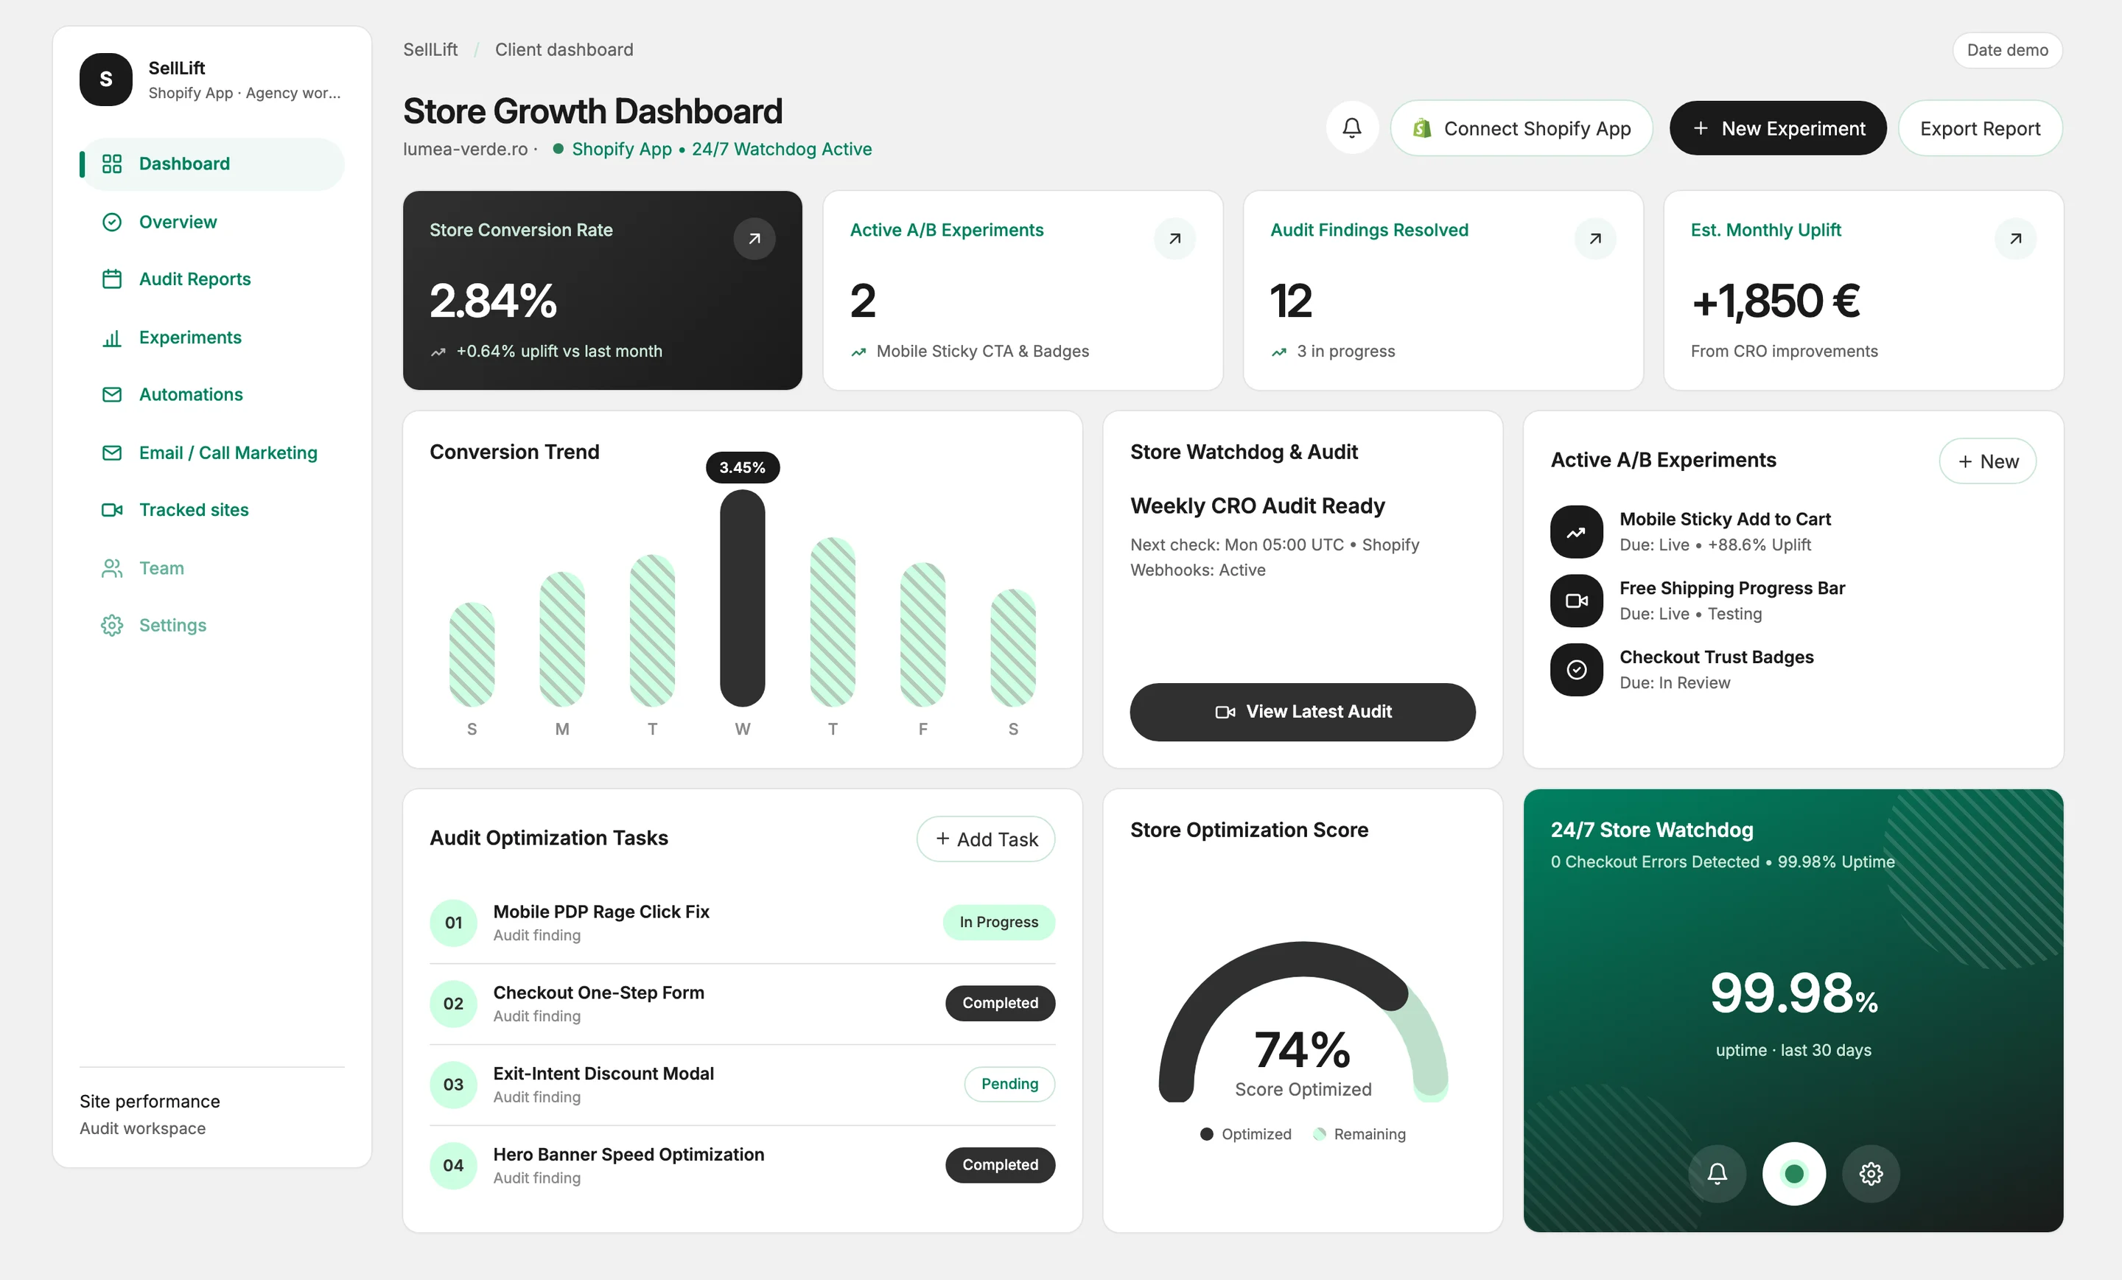Click the Friday bar in Conversion Trend
Viewport: 2122px width, 1280px height.
[x=922, y=634]
